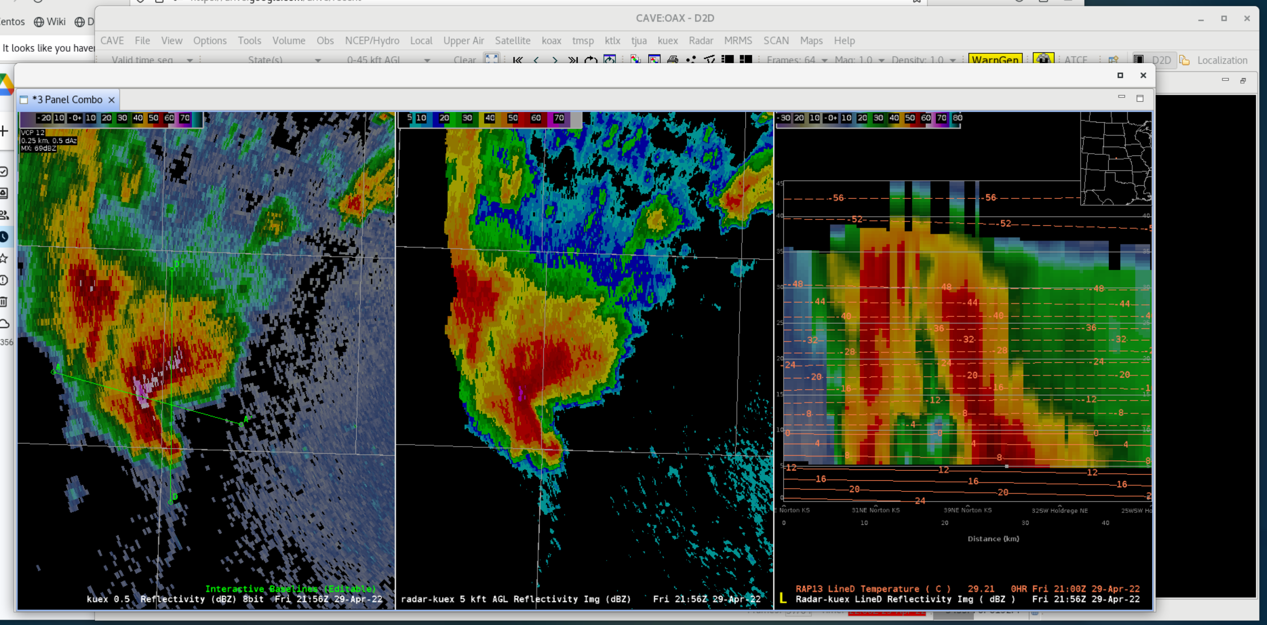Click baseline point A on radar map
Screen dimensions: 1267x625
(x=54, y=372)
